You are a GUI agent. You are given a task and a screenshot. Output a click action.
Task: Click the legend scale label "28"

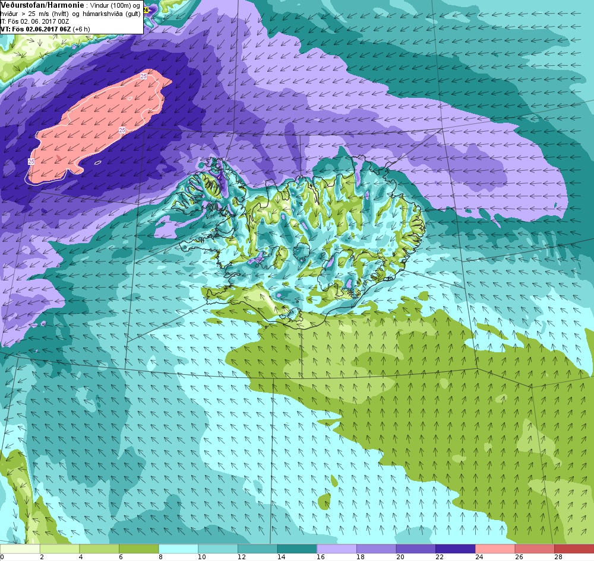558,557
